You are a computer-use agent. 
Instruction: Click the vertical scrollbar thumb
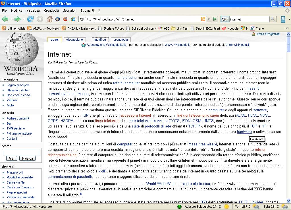(x=289, y=44)
